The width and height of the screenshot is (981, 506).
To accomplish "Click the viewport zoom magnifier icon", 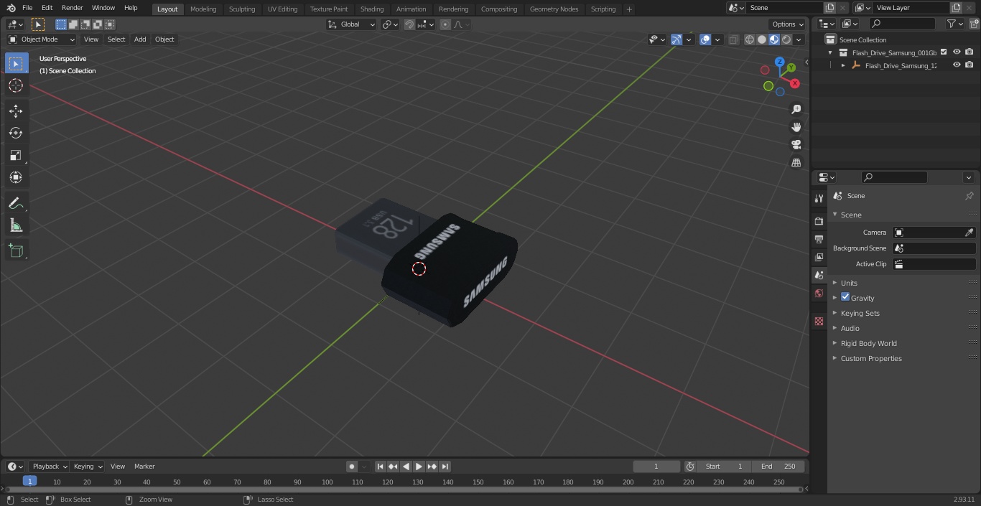I will (796, 109).
